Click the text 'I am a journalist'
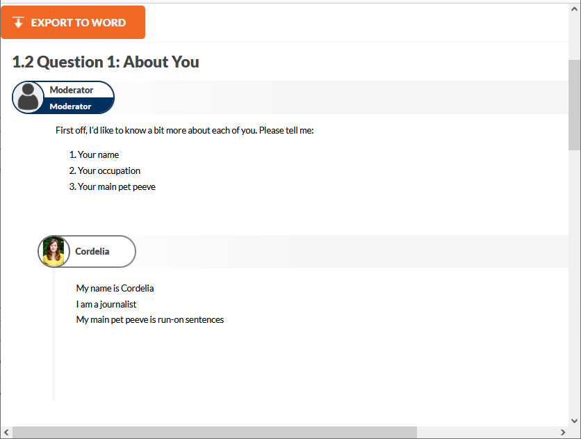 point(106,304)
